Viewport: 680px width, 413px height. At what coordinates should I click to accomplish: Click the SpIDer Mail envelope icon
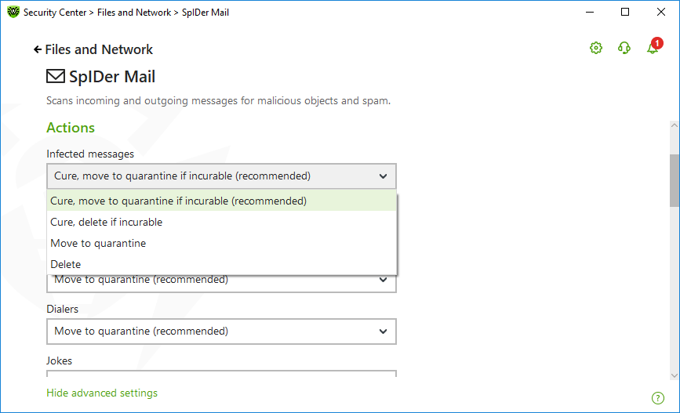55,77
